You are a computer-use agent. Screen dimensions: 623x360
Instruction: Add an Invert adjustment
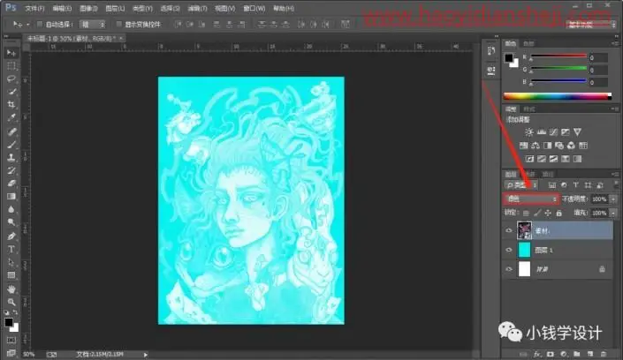point(529,159)
